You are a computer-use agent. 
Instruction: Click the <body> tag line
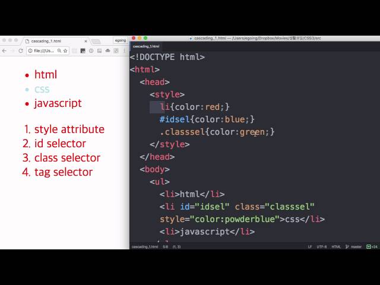(154, 169)
